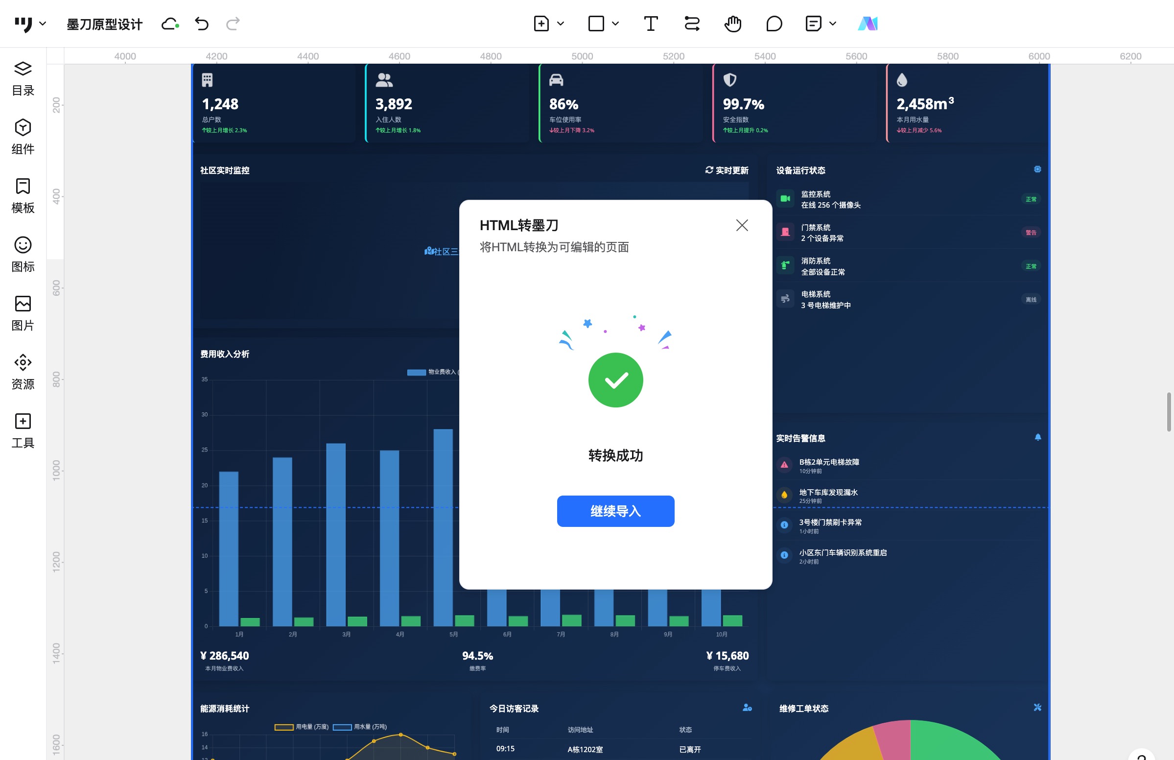Redo the last action
The image size is (1174, 760).
233,23
